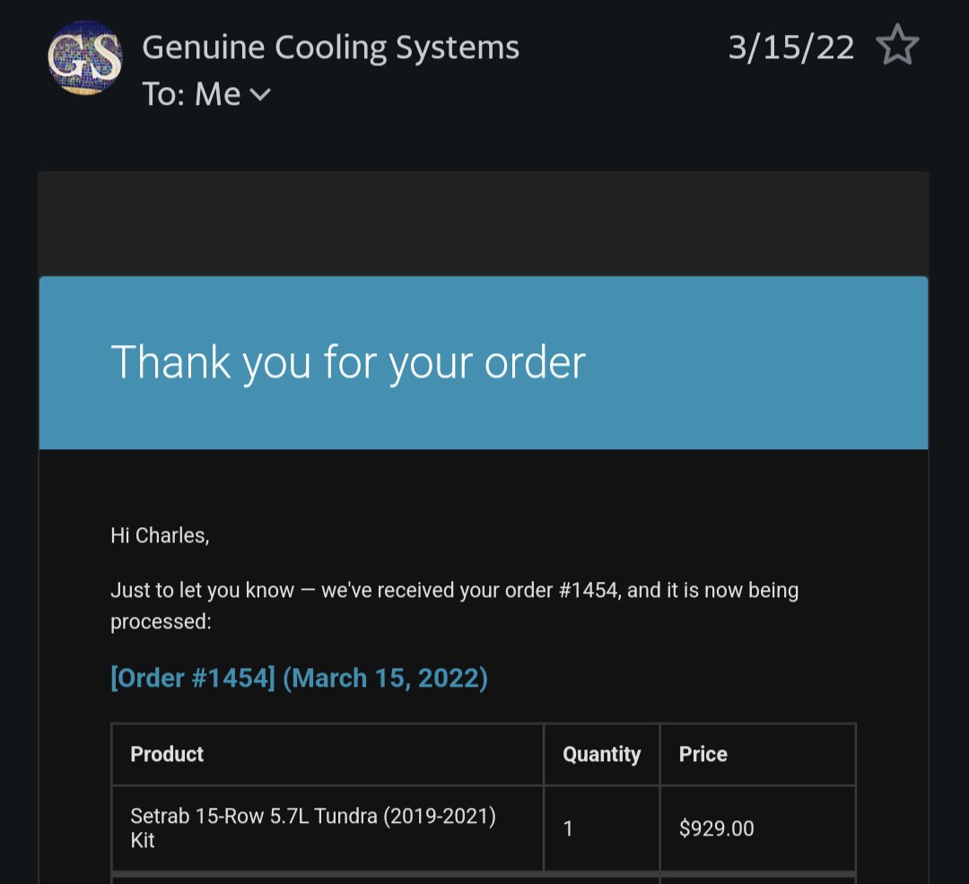Open the Order #1454 link
The width and height of the screenshot is (969, 884).
coord(193,678)
